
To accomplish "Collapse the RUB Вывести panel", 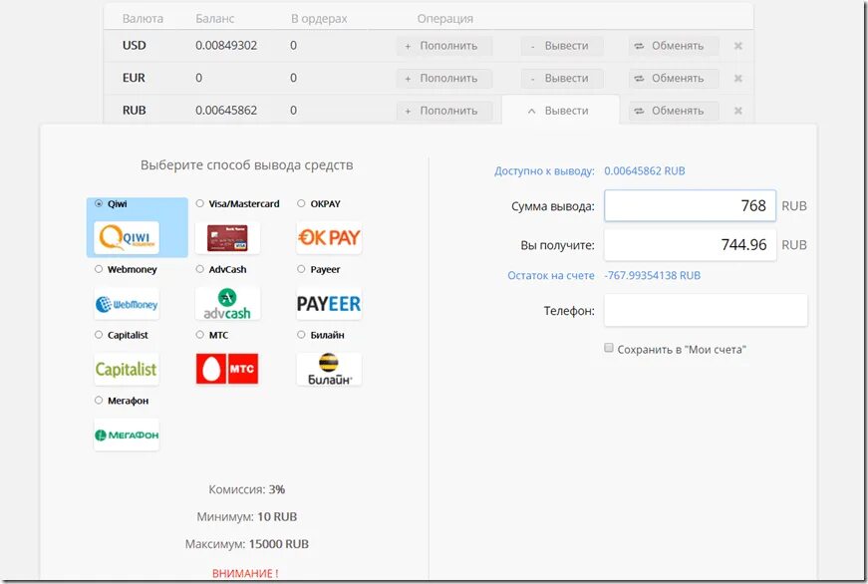I will 560,111.
